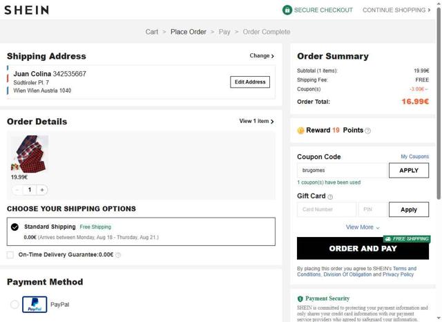This screenshot has width=442, height=322.
Task: Click the Payment Security shield icon
Action: 300,299
